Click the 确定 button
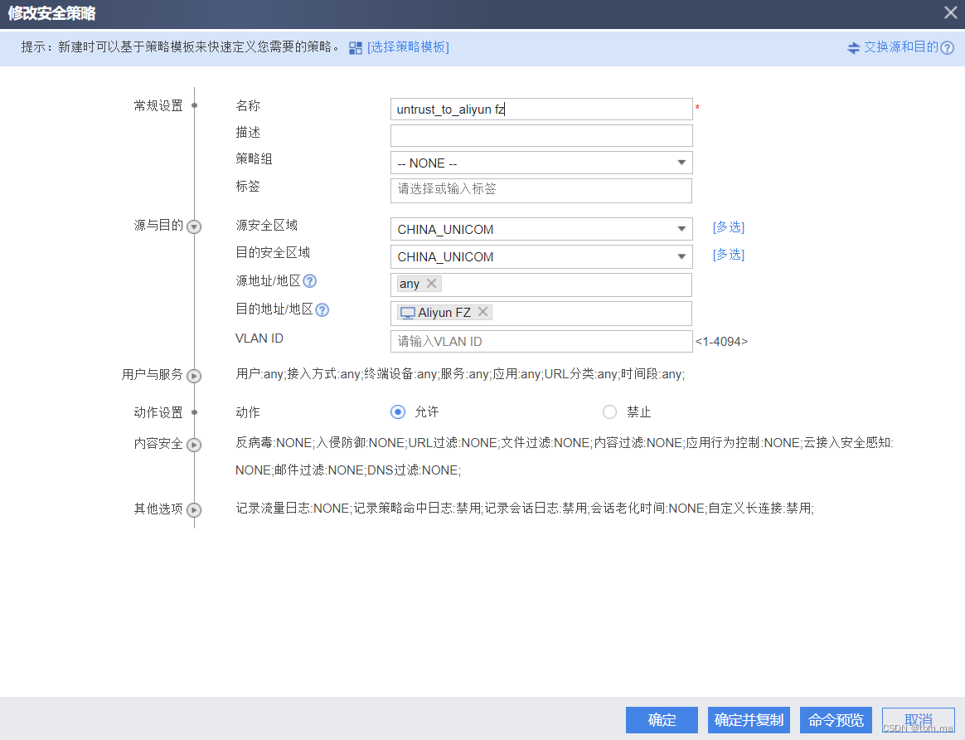Screen dimensions: 965x740 point(662,720)
